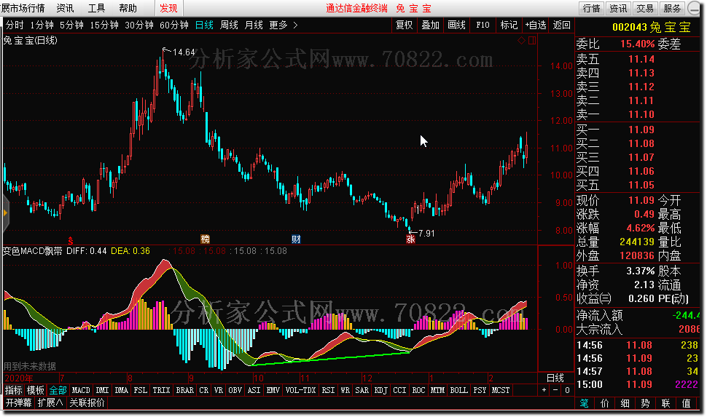Select the 全部 indicator filter
The width and height of the screenshot is (707, 417).
click(58, 390)
